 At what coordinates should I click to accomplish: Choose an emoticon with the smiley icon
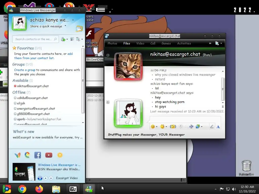(x=153, y=127)
